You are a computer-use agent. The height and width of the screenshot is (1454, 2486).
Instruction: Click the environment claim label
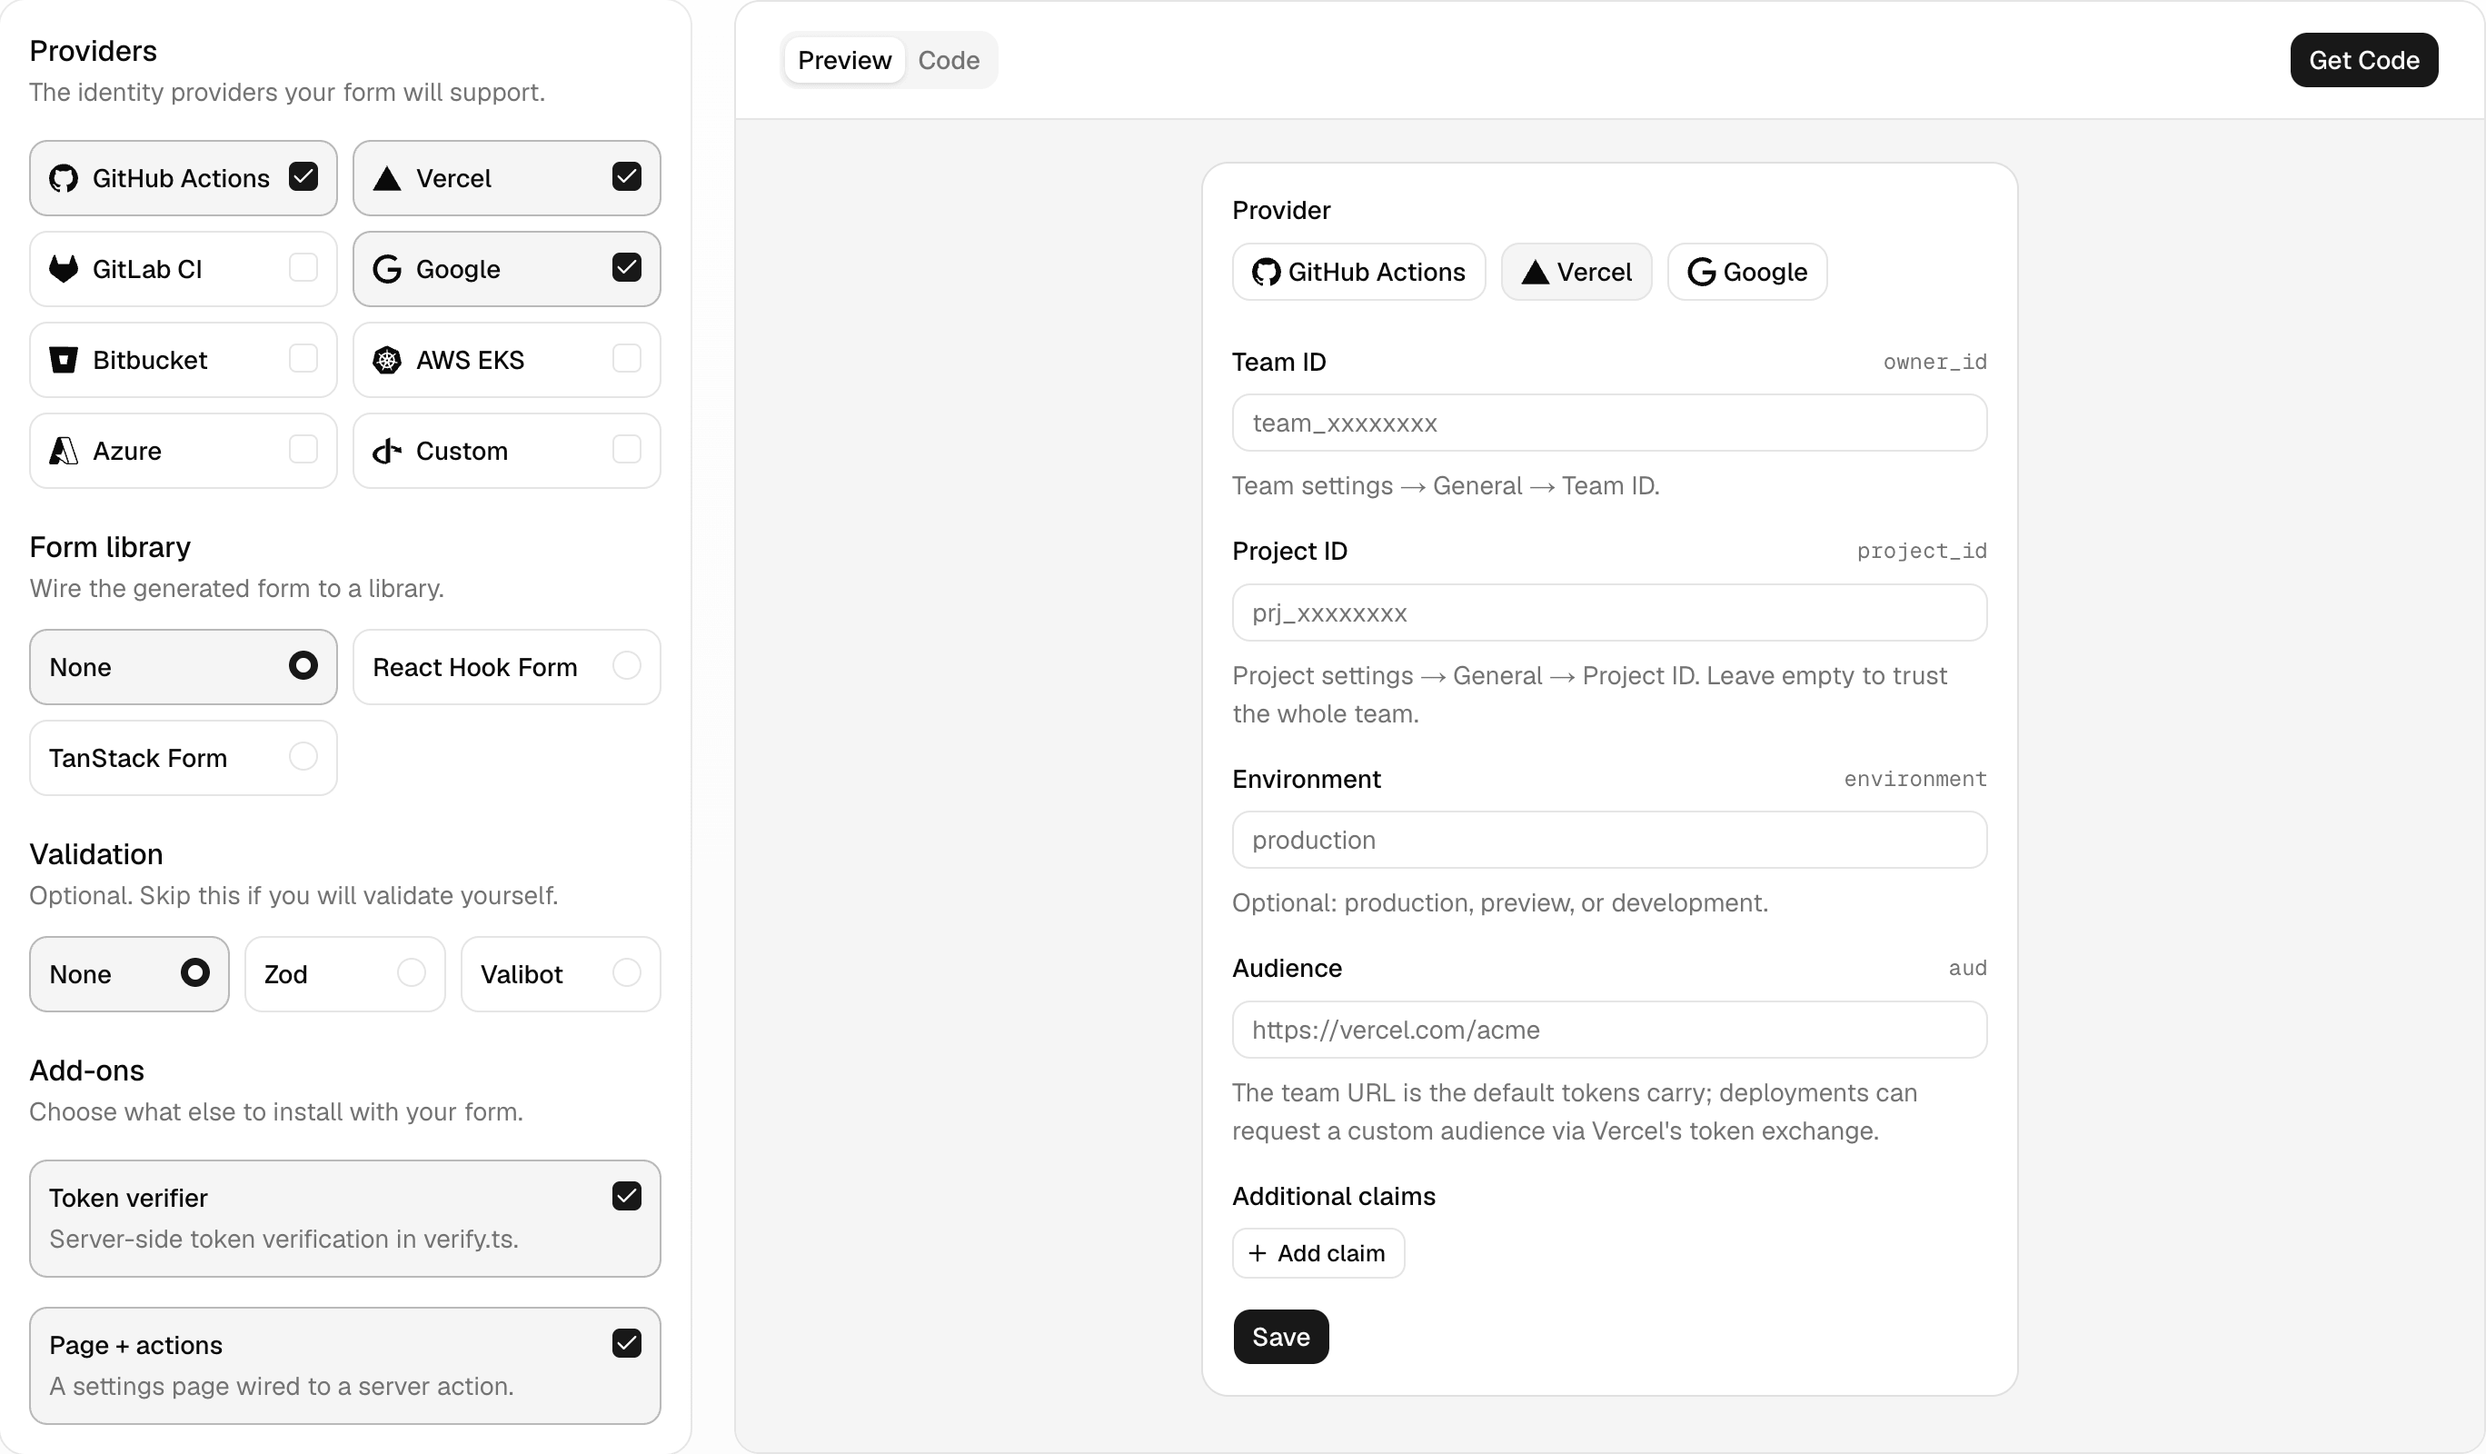(1914, 780)
